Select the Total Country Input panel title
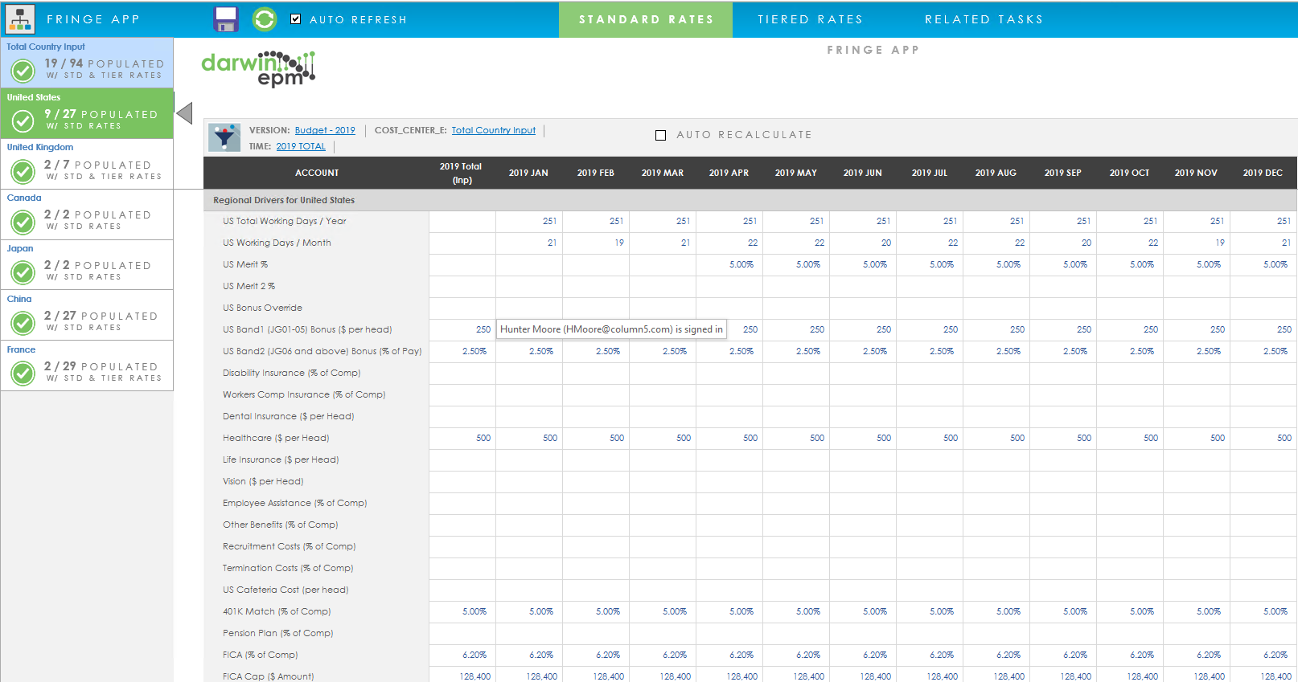The width and height of the screenshot is (1298, 682). point(46,47)
